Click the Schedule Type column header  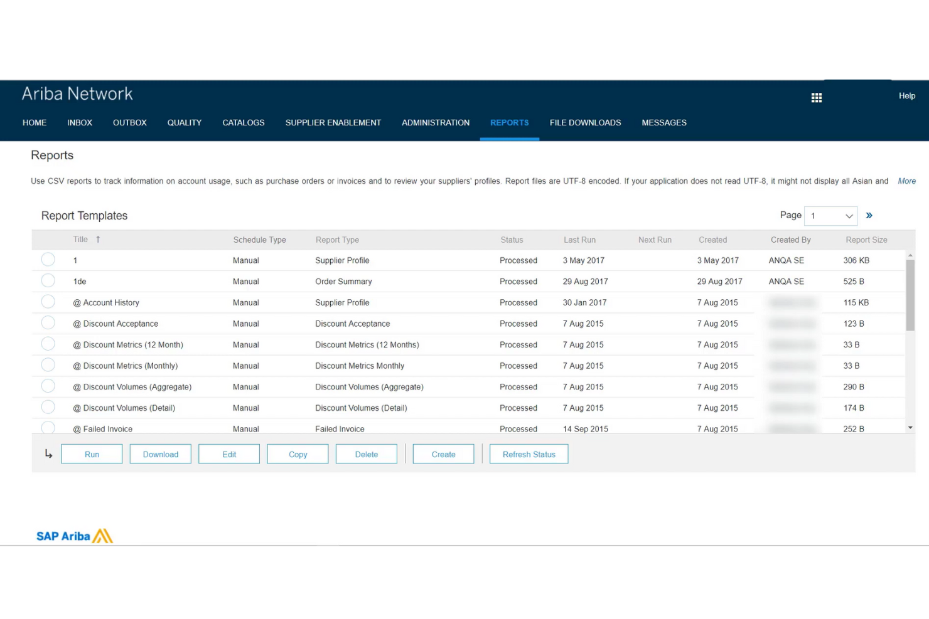(259, 240)
